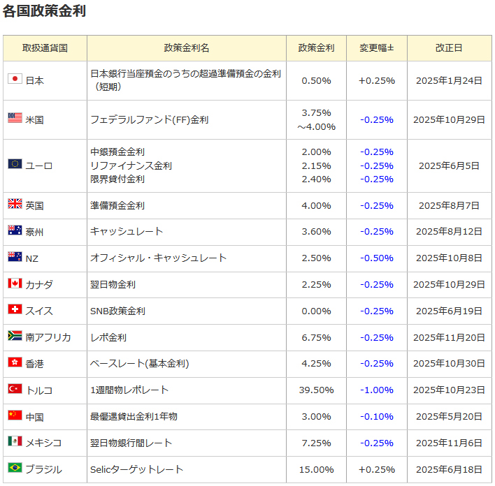The image size is (495, 486).
Task: Click the 改正日 column header
Action: [449, 48]
